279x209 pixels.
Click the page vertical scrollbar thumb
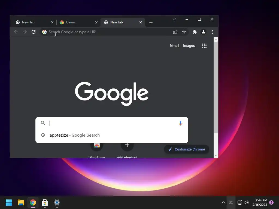(x=216, y=87)
